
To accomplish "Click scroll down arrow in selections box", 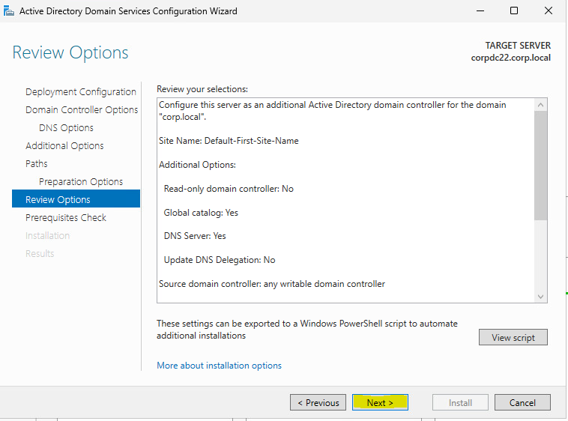I will [540, 297].
